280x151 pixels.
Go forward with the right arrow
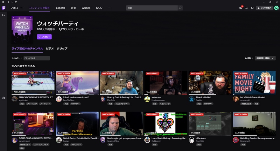pyautogui.click(x=12, y=2)
